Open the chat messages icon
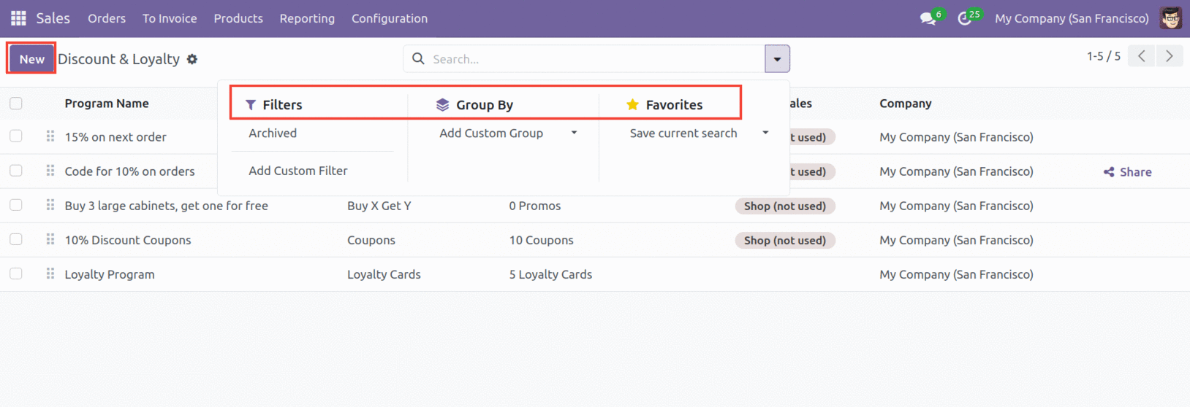The width and height of the screenshot is (1190, 407). click(x=928, y=19)
